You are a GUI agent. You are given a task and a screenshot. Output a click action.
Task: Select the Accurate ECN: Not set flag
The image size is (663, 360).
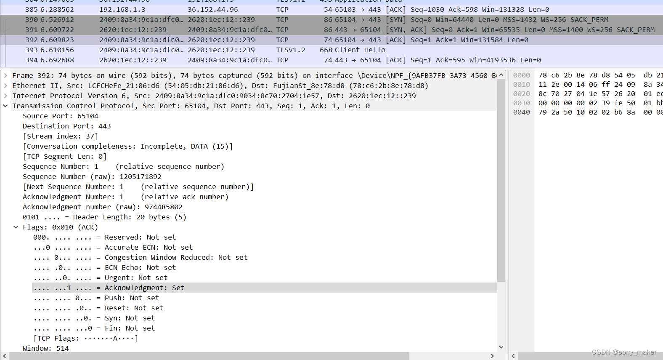113,247
